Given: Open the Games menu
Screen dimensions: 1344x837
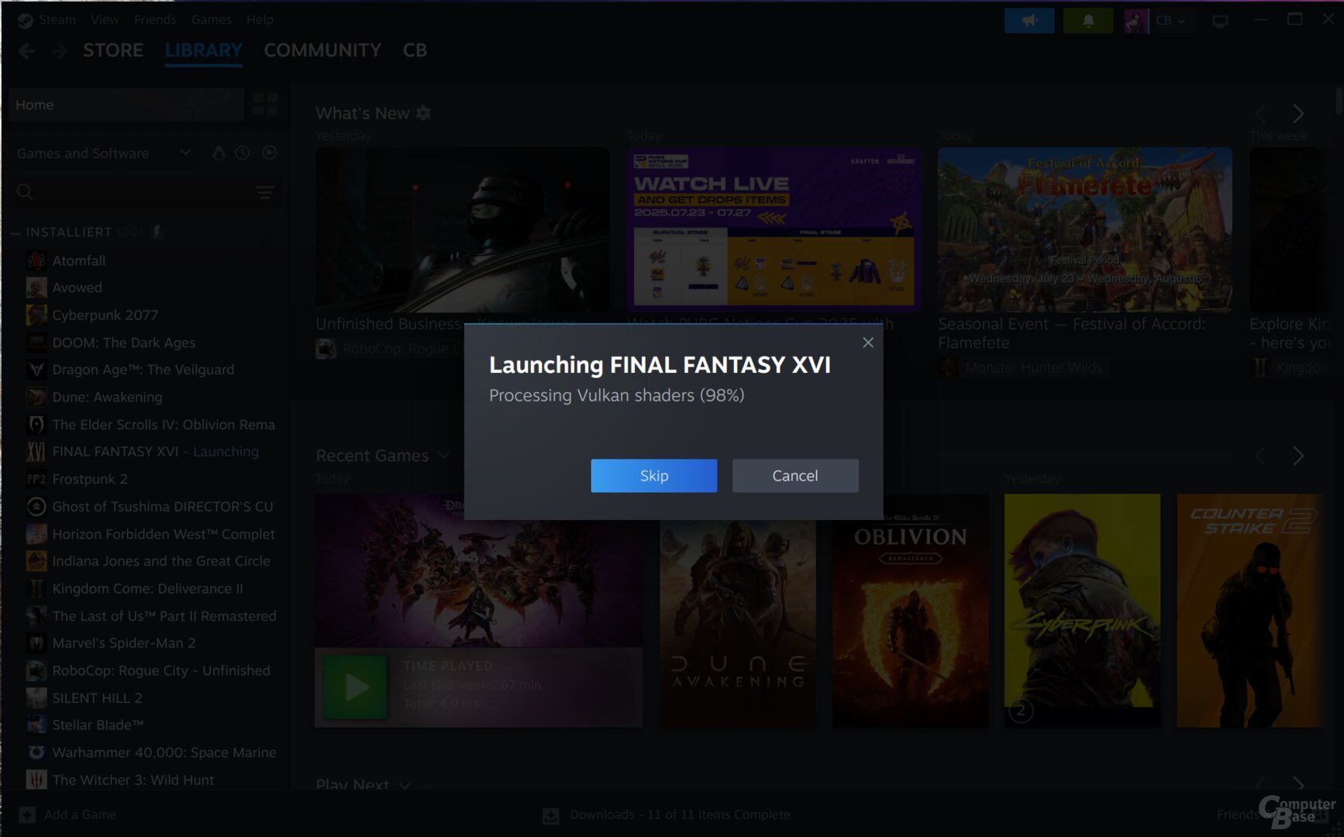Looking at the screenshot, I should point(211,19).
